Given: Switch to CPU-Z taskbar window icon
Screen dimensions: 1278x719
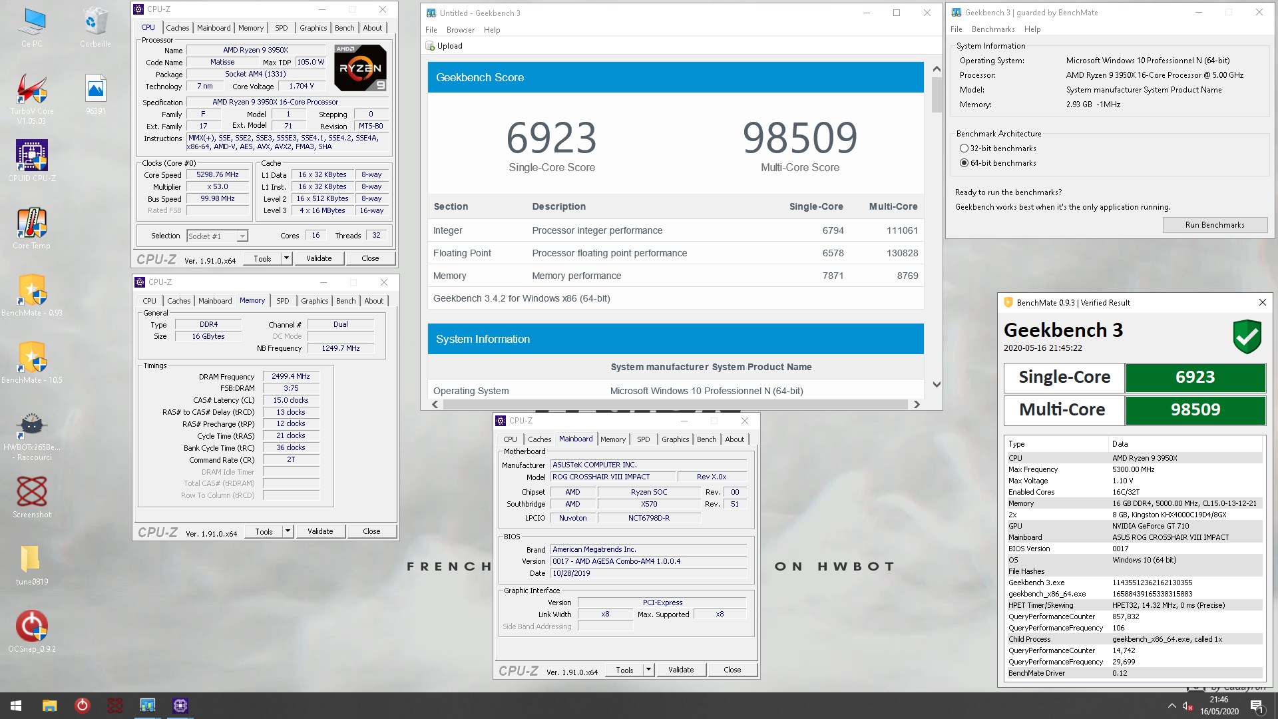Looking at the screenshot, I should point(180,705).
